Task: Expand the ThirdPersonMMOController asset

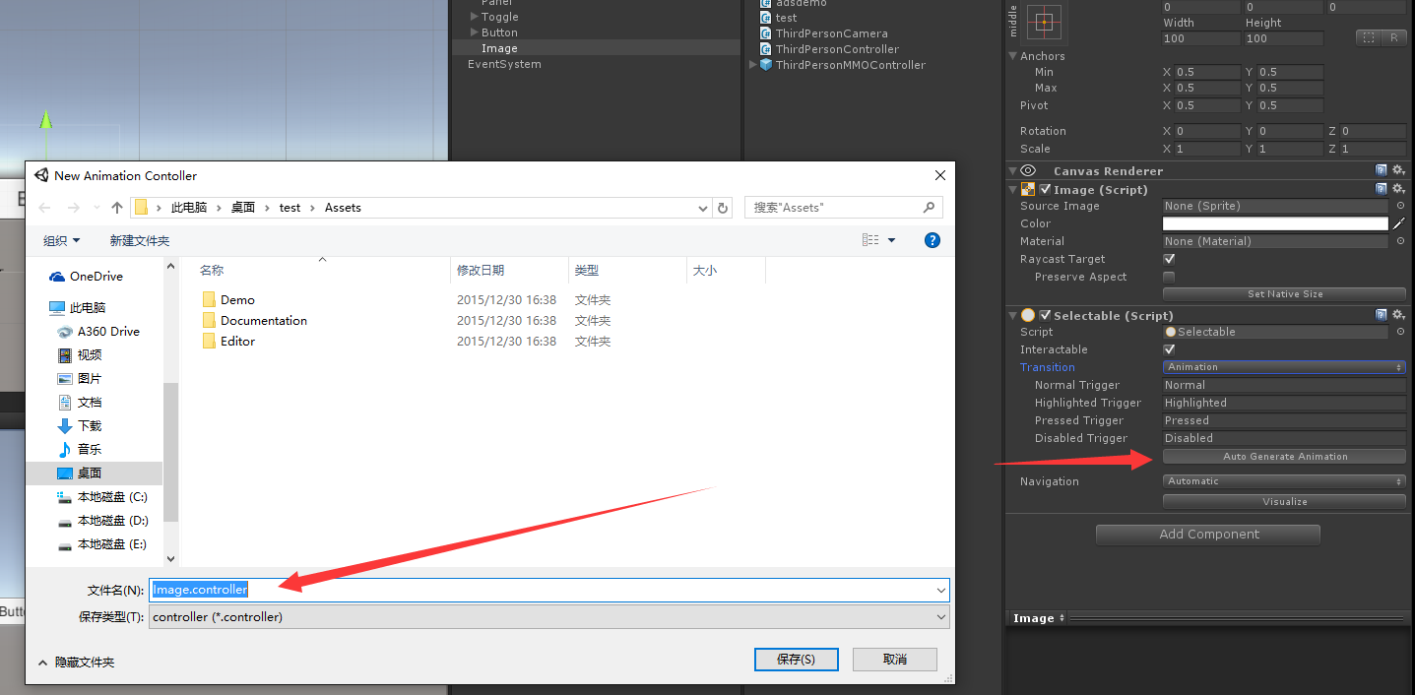Action: [x=753, y=65]
